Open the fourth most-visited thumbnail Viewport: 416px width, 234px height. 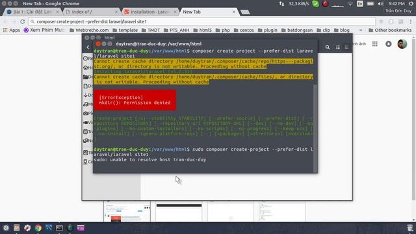tap(282, 211)
